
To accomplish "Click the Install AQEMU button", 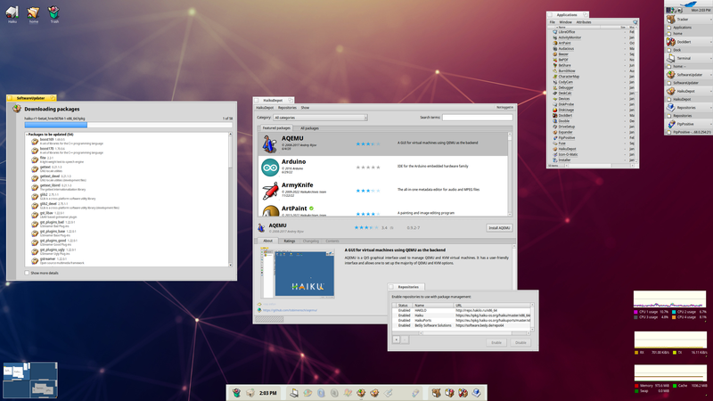I will (499, 228).
